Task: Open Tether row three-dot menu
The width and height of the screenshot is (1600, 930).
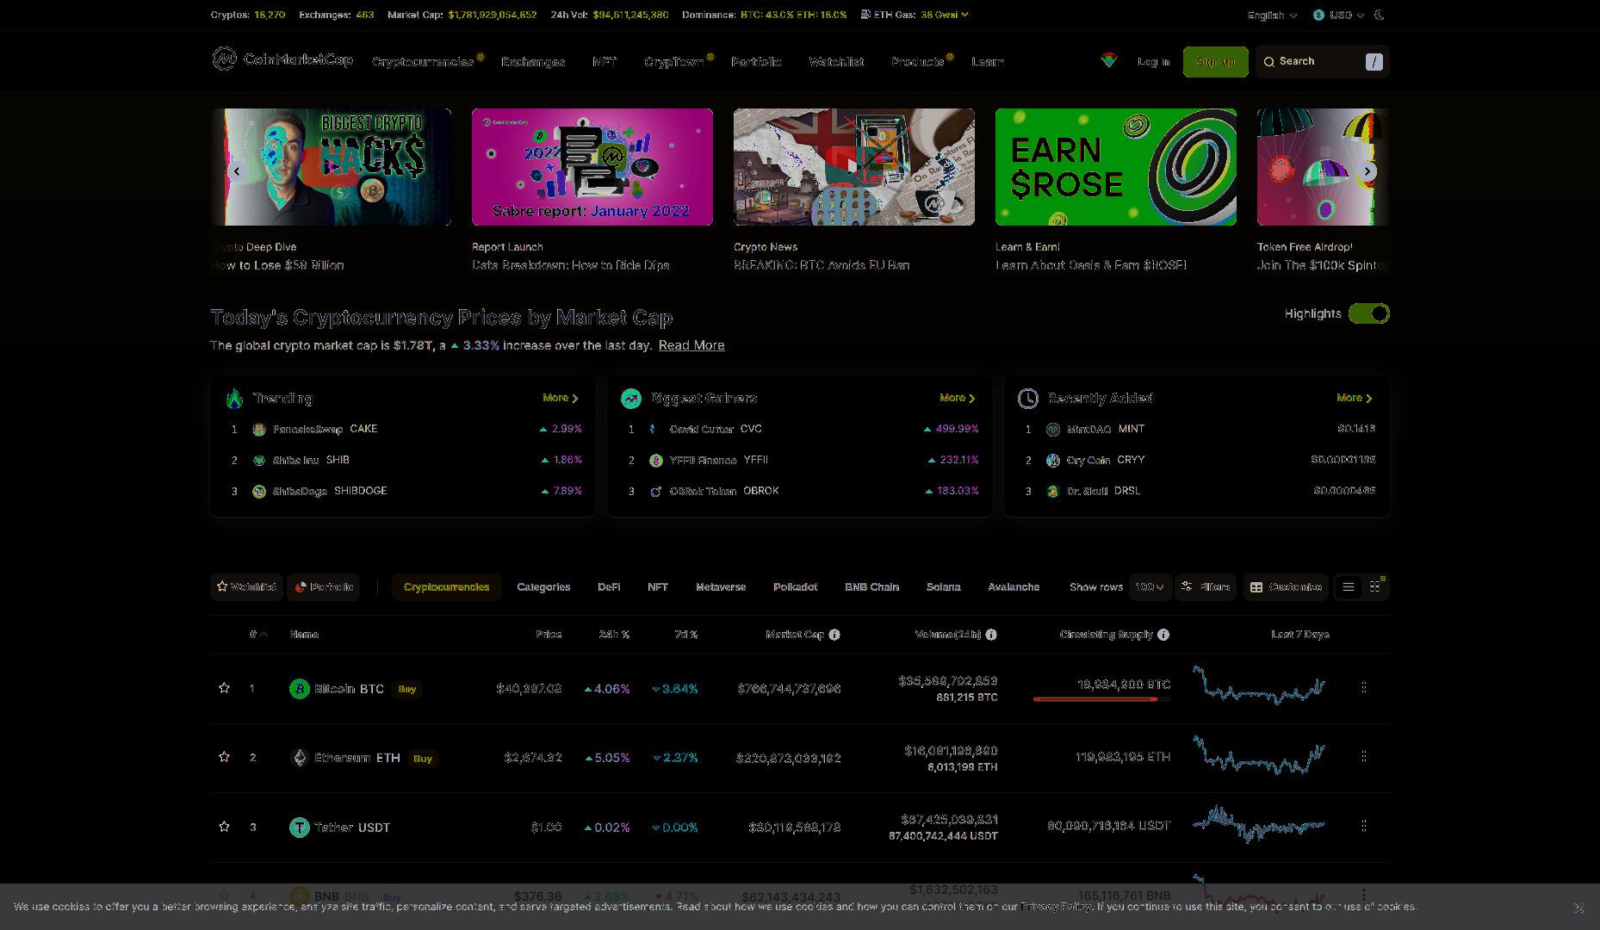Action: coord(1363,826)
